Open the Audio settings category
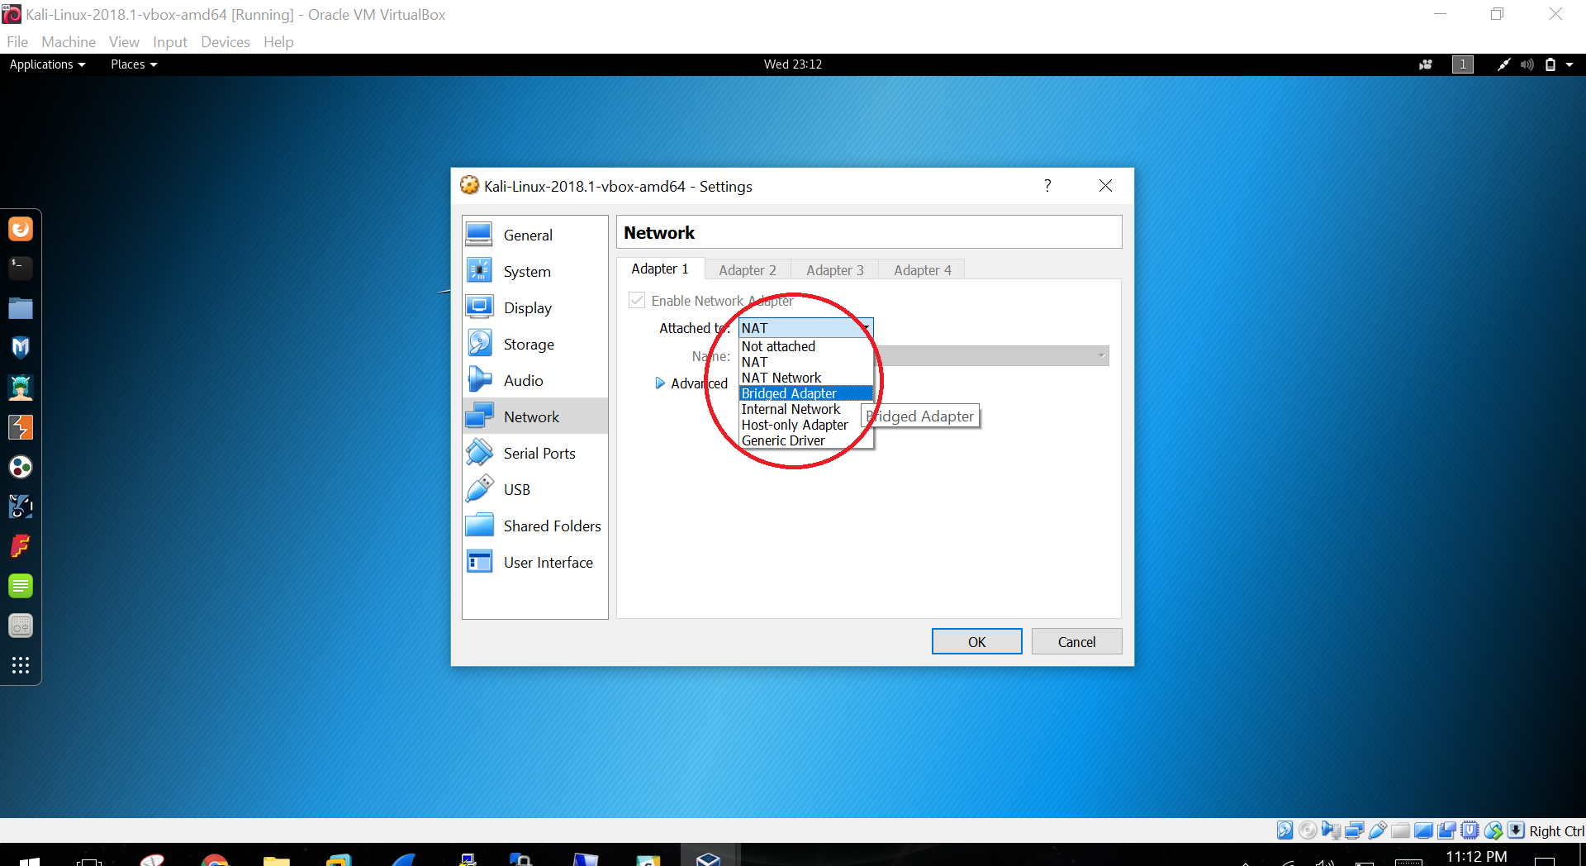Image resolution: width=1586 pixels, height=866 pixels. pos(523,381)
